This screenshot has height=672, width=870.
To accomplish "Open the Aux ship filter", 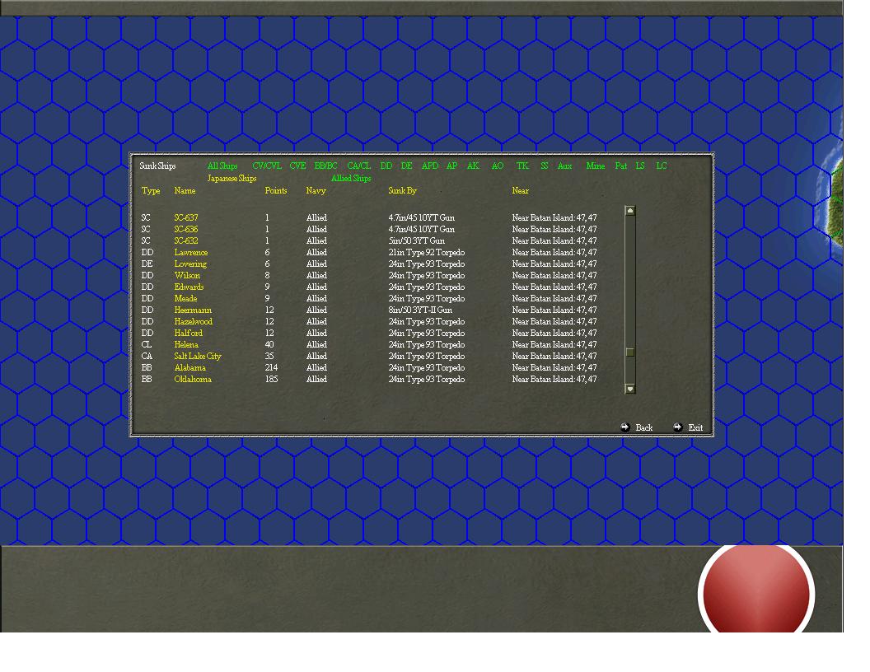I will [x=565, y=166].
